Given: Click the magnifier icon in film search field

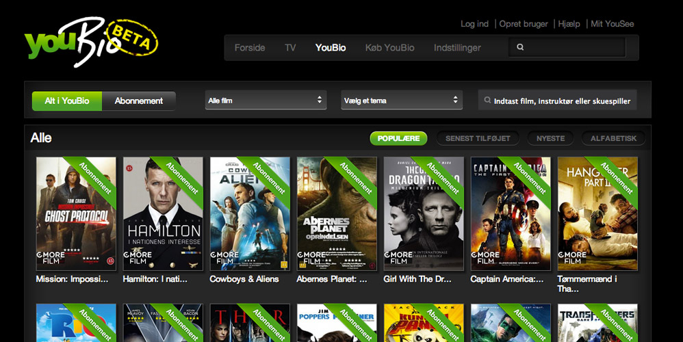Looking at the screenshot, I should [487, 100].
